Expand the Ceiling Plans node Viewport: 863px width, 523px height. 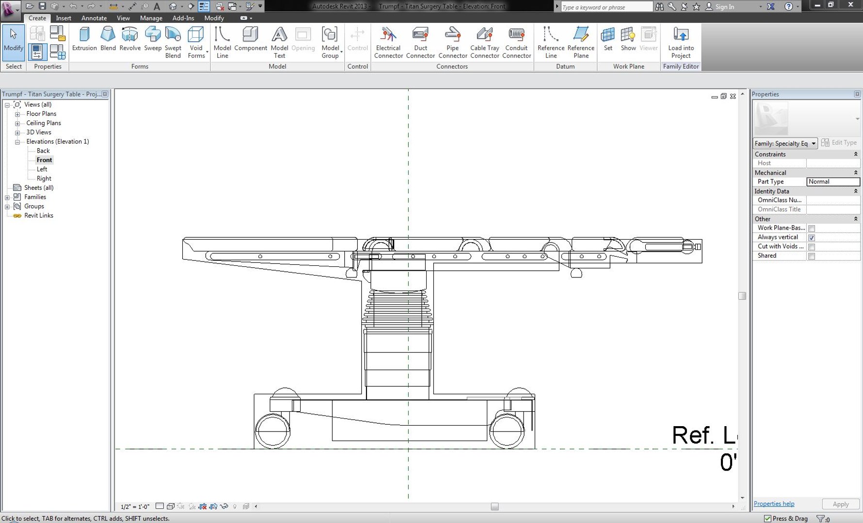17,123
